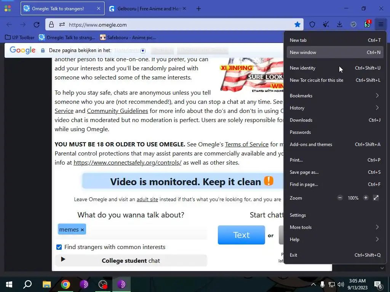Open the connectsafely.org controls link

pyautogui.click(x=127, y=163)
